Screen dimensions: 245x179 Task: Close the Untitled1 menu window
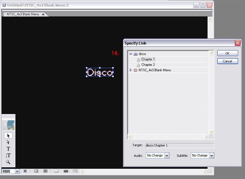click(x=209, y=5)
